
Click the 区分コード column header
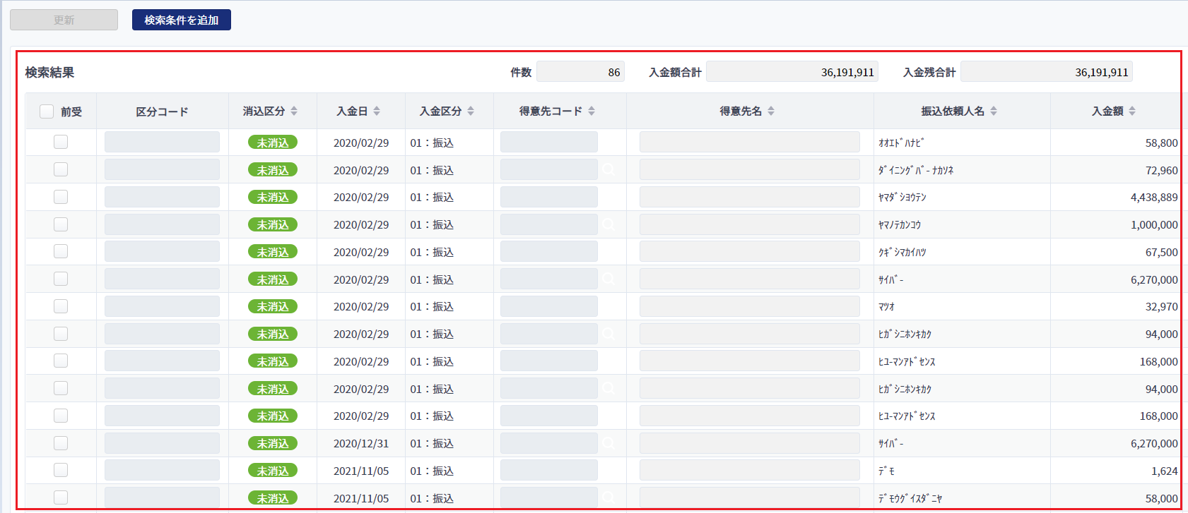tap(162, 111)
